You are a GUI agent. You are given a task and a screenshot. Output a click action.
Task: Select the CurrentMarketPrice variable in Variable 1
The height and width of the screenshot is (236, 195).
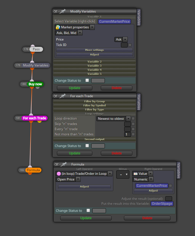pyautogui.click(x=114, y=22)
